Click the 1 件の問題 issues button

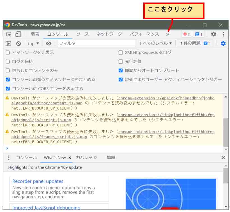[195, 43]
